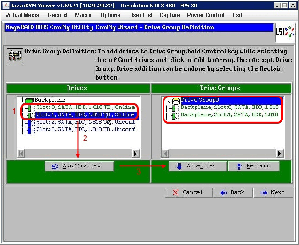Click the blue drive icon for Slot 2
Screen dimensions: 299x245
pyautogui.click(x=29, y=122)
